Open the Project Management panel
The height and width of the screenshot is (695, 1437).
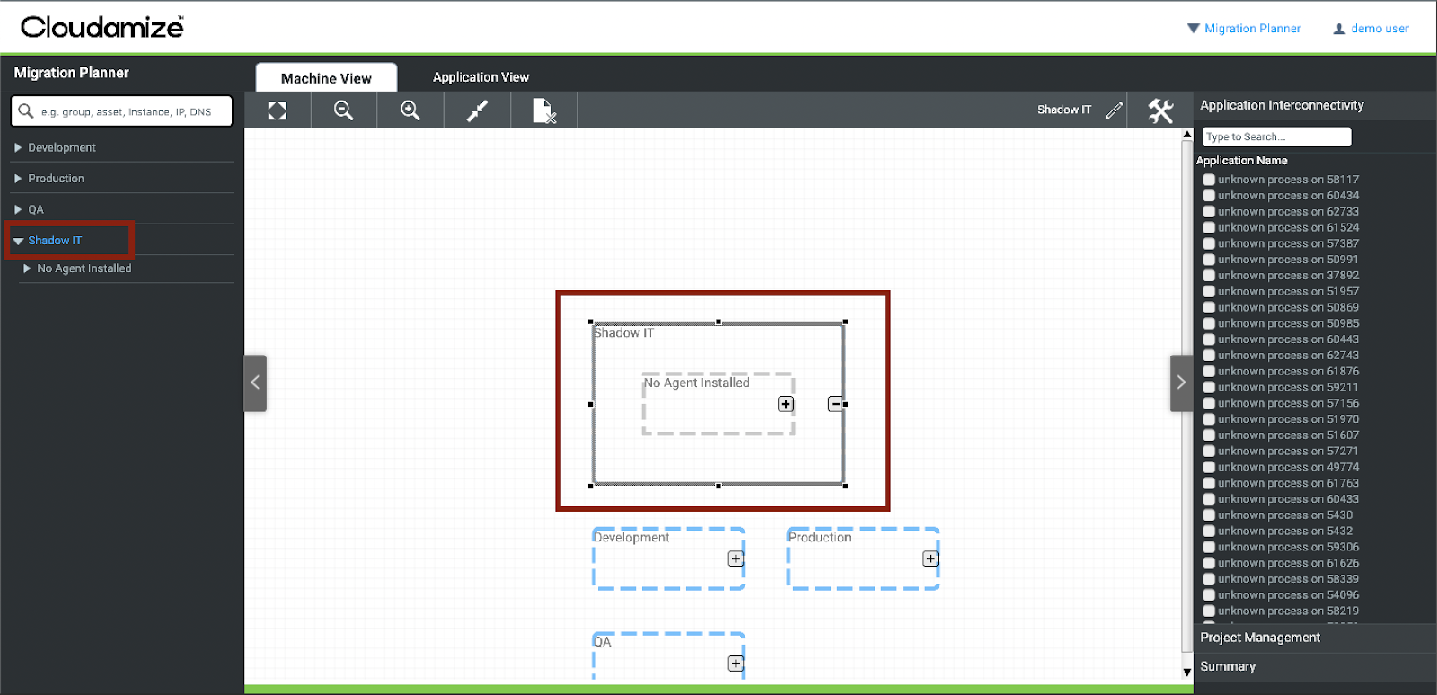click(x=1260, y=638)
